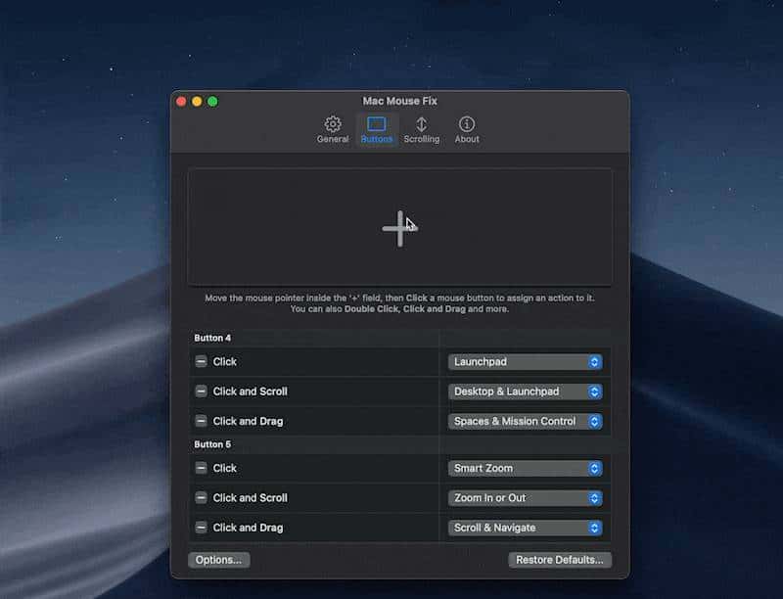The width and height of the screenshot is (783, 599).
Task: Close the Mac Mouse Fix window
Action: [x=181, y=102]
